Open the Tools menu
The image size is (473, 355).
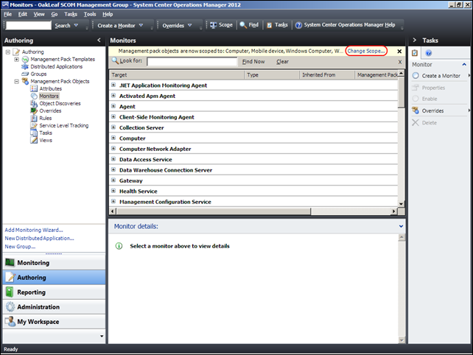pos(90,14)
